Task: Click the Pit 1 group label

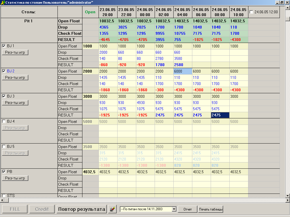Action: pyautogui.click(x=29, y=21)
